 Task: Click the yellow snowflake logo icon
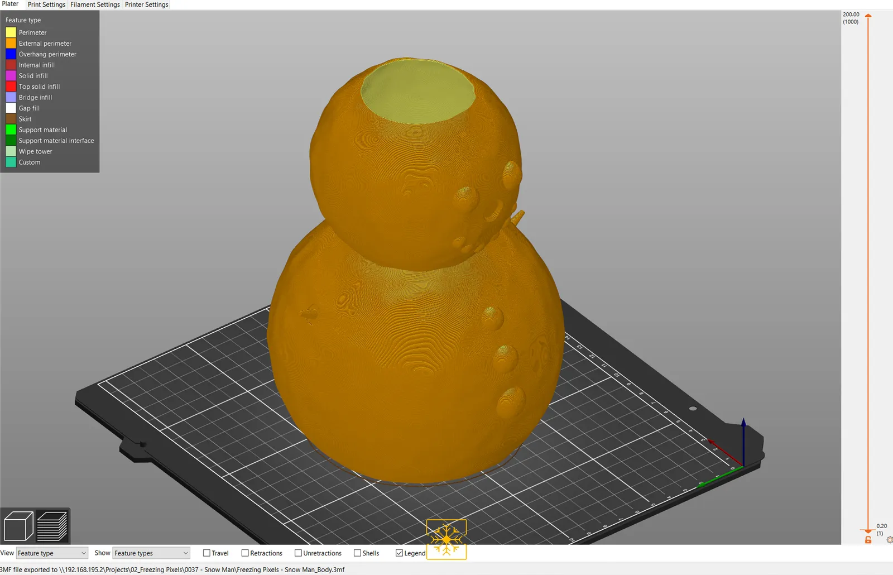[446, 539]
